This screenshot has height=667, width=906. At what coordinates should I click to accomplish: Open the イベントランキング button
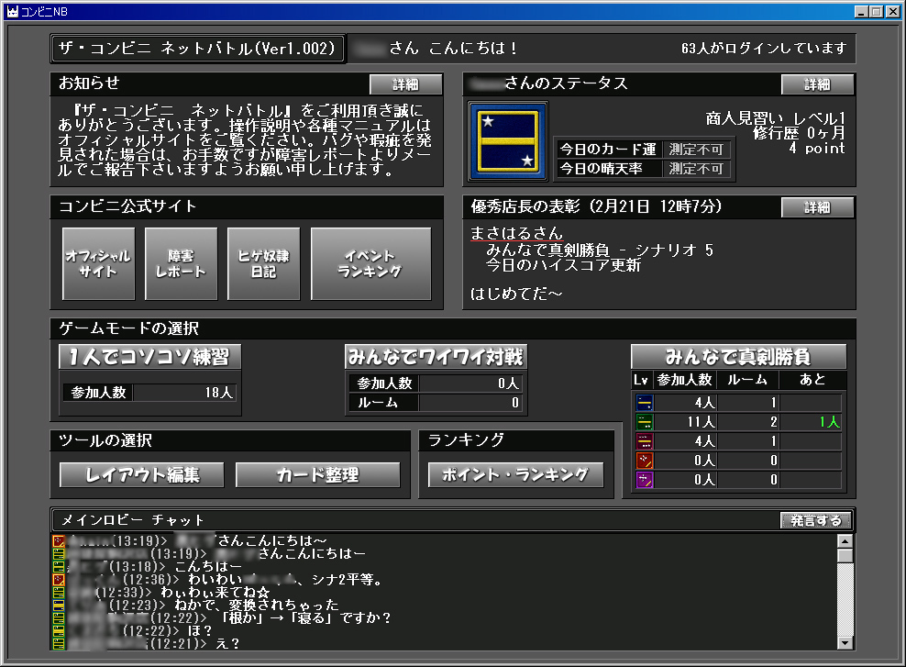click(370, 264)
